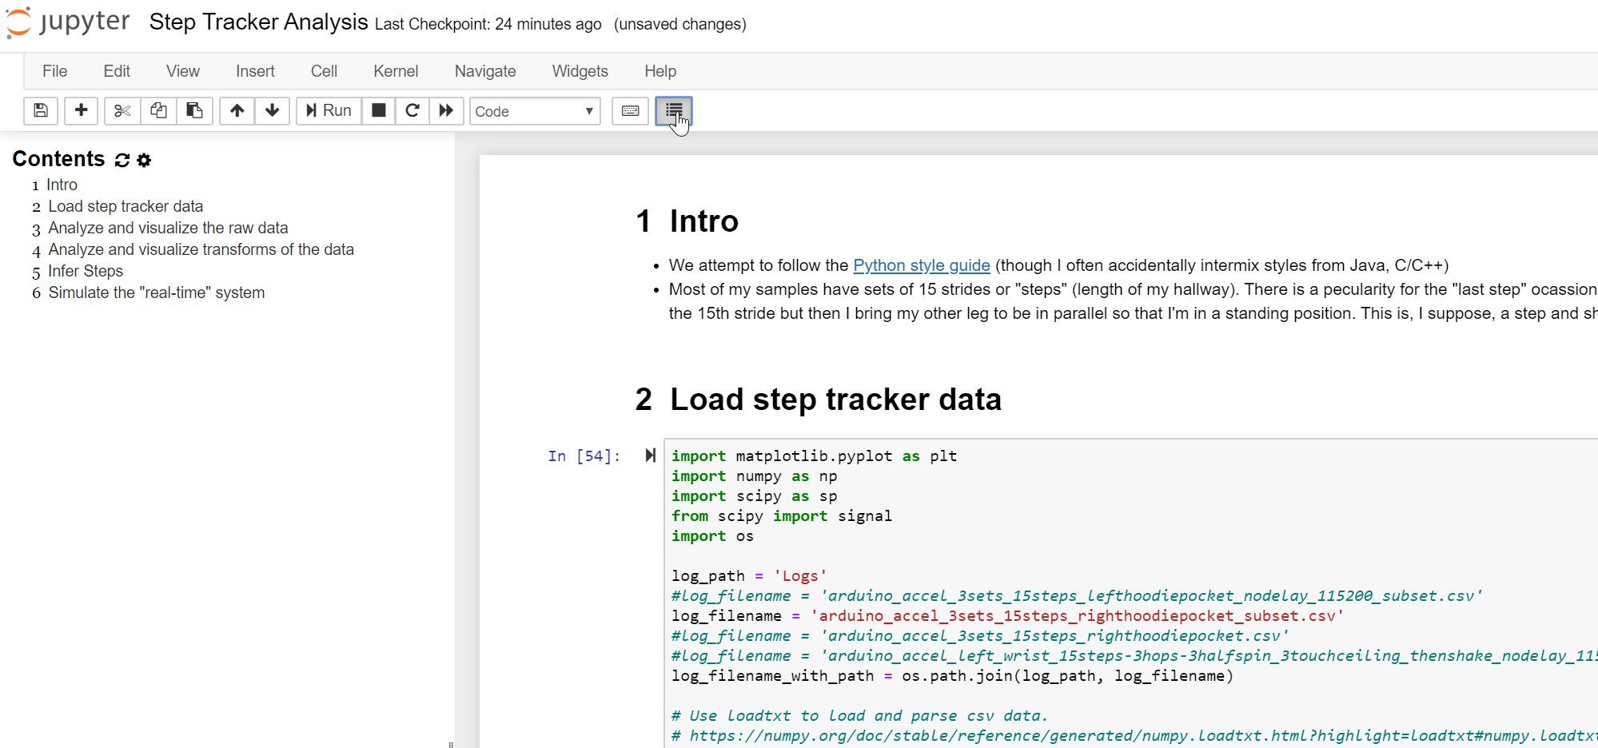Open the cell type Code dropdown
This screenshot has width=1598, height=748.
click(535, 111)
